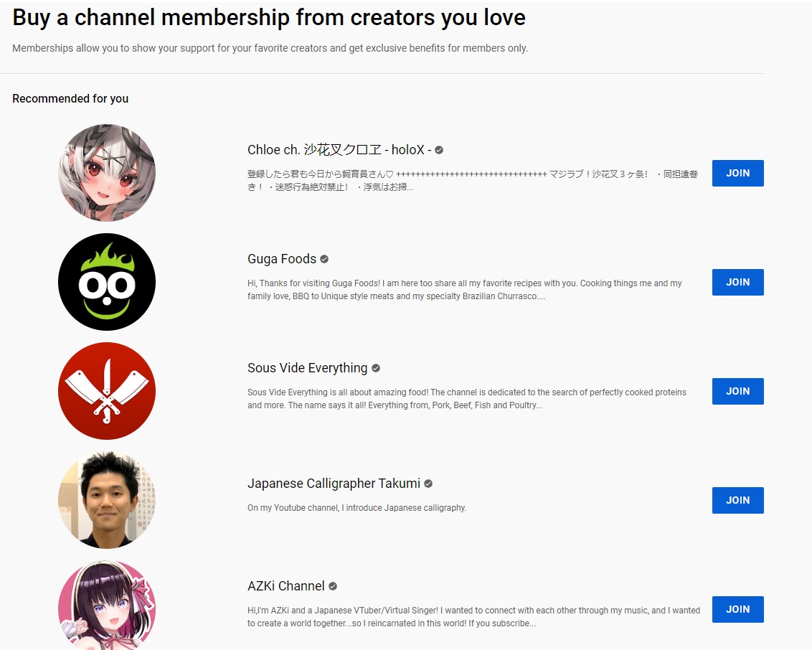Select 'On my Youtube channel' description text
Screen dimensions: 812x650
(x=357, y=507)
